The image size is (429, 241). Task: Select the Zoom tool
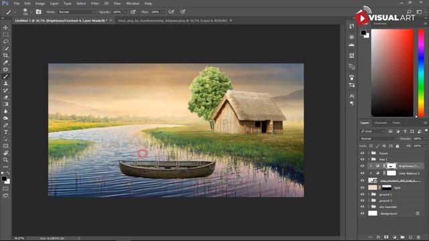tap(5, 160)
